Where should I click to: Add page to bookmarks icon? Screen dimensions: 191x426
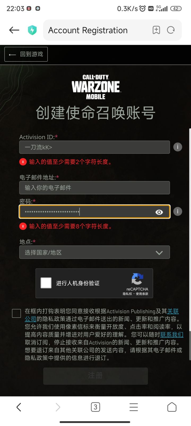[156, 30]
